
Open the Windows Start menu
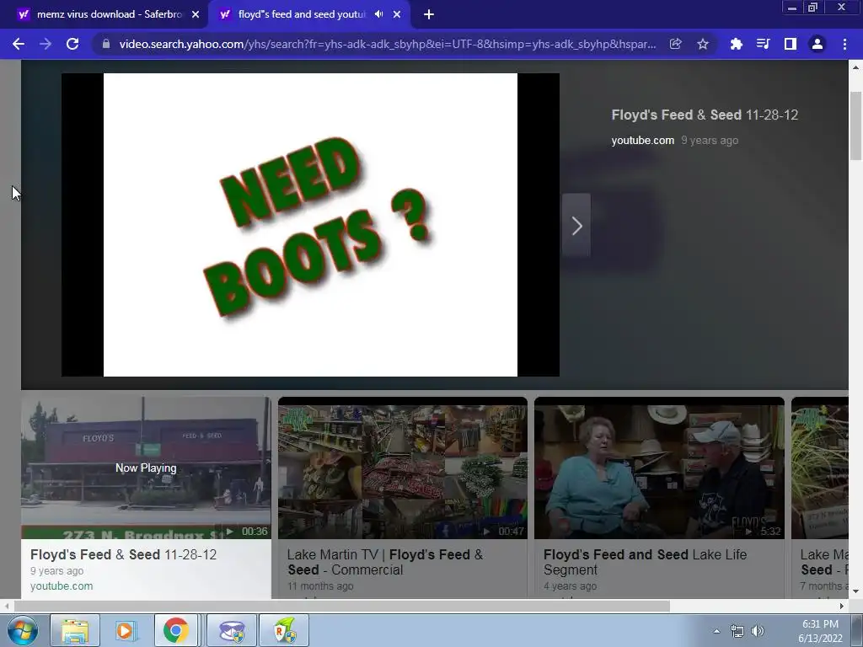pos(23,630)
